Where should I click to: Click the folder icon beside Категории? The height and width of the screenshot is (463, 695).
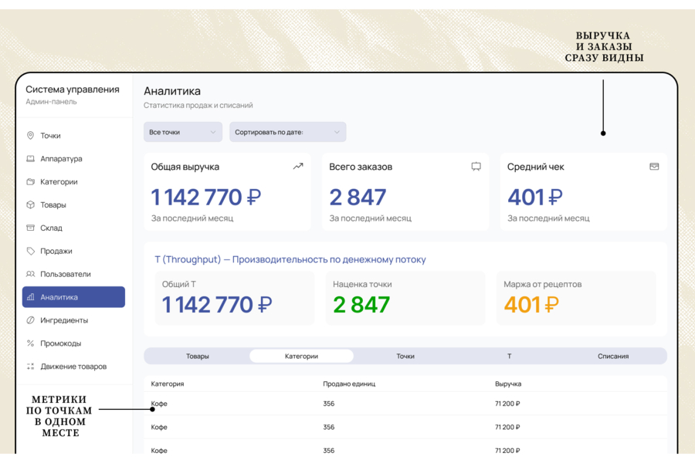[x=30, y=181]
